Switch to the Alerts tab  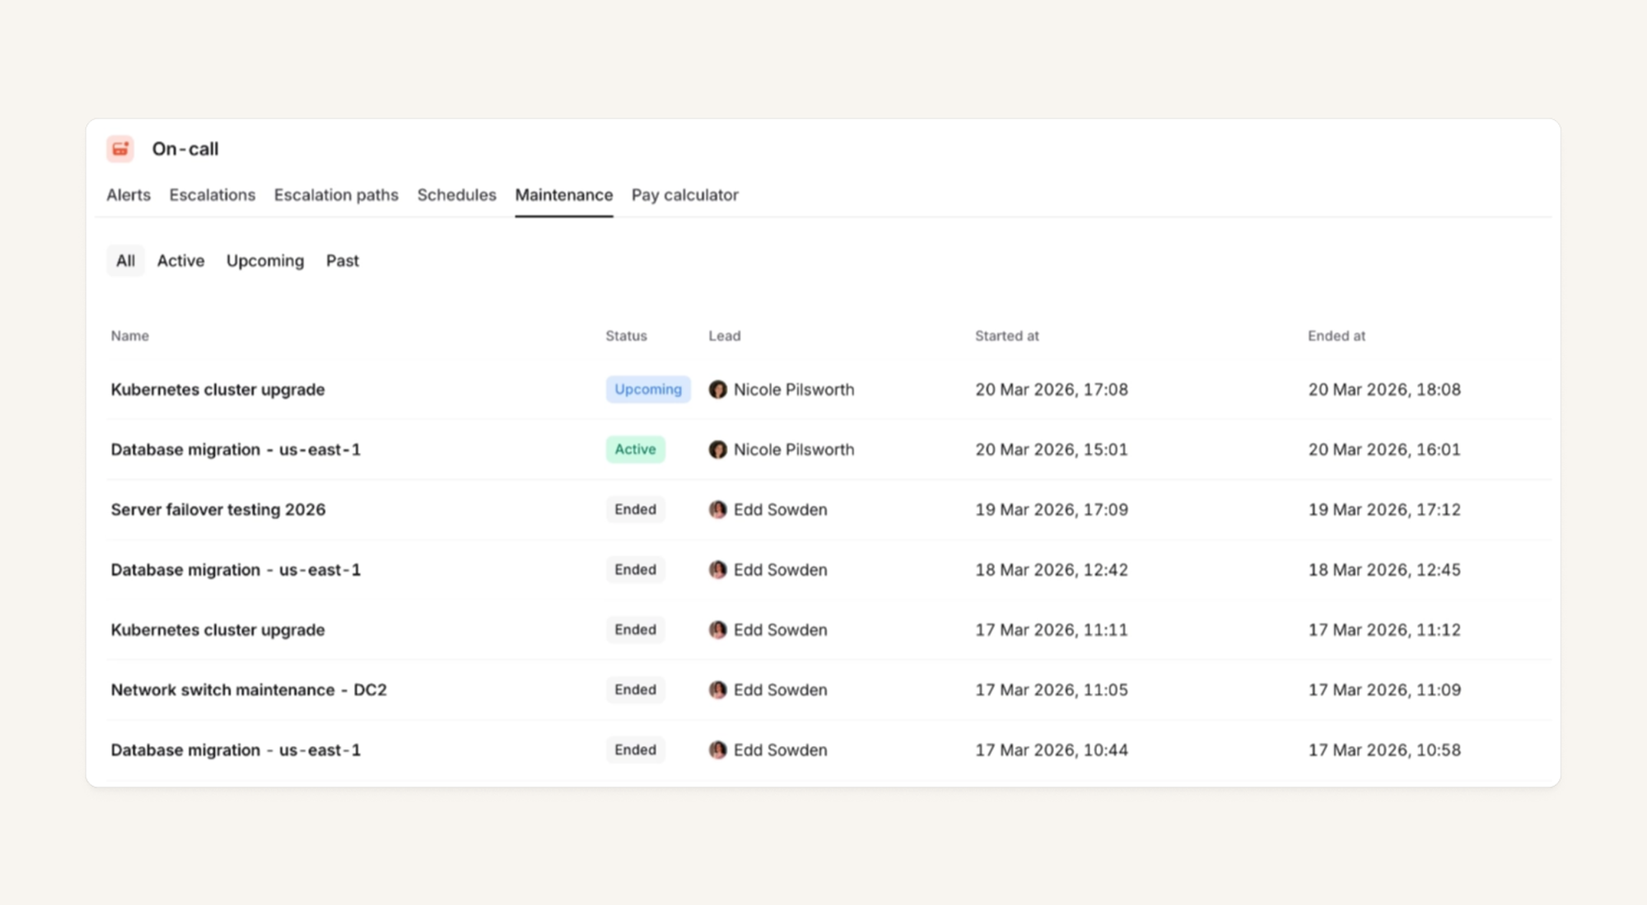click(x=128, y=195)
